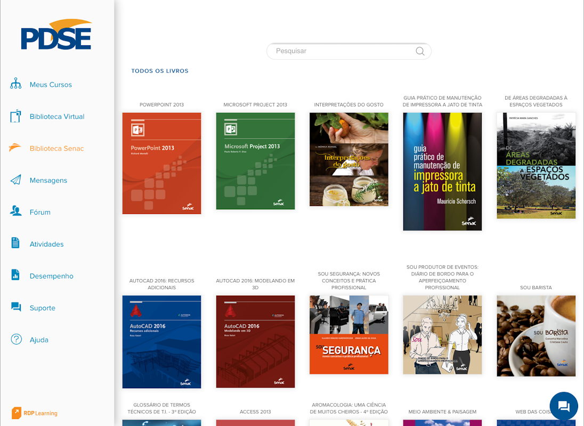Open the Sou Segurança book cover

click(349, 335)
